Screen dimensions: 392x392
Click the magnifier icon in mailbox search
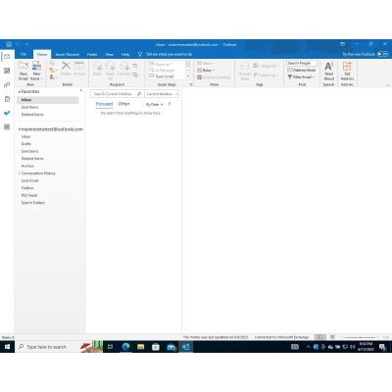(x=139, y=94)
